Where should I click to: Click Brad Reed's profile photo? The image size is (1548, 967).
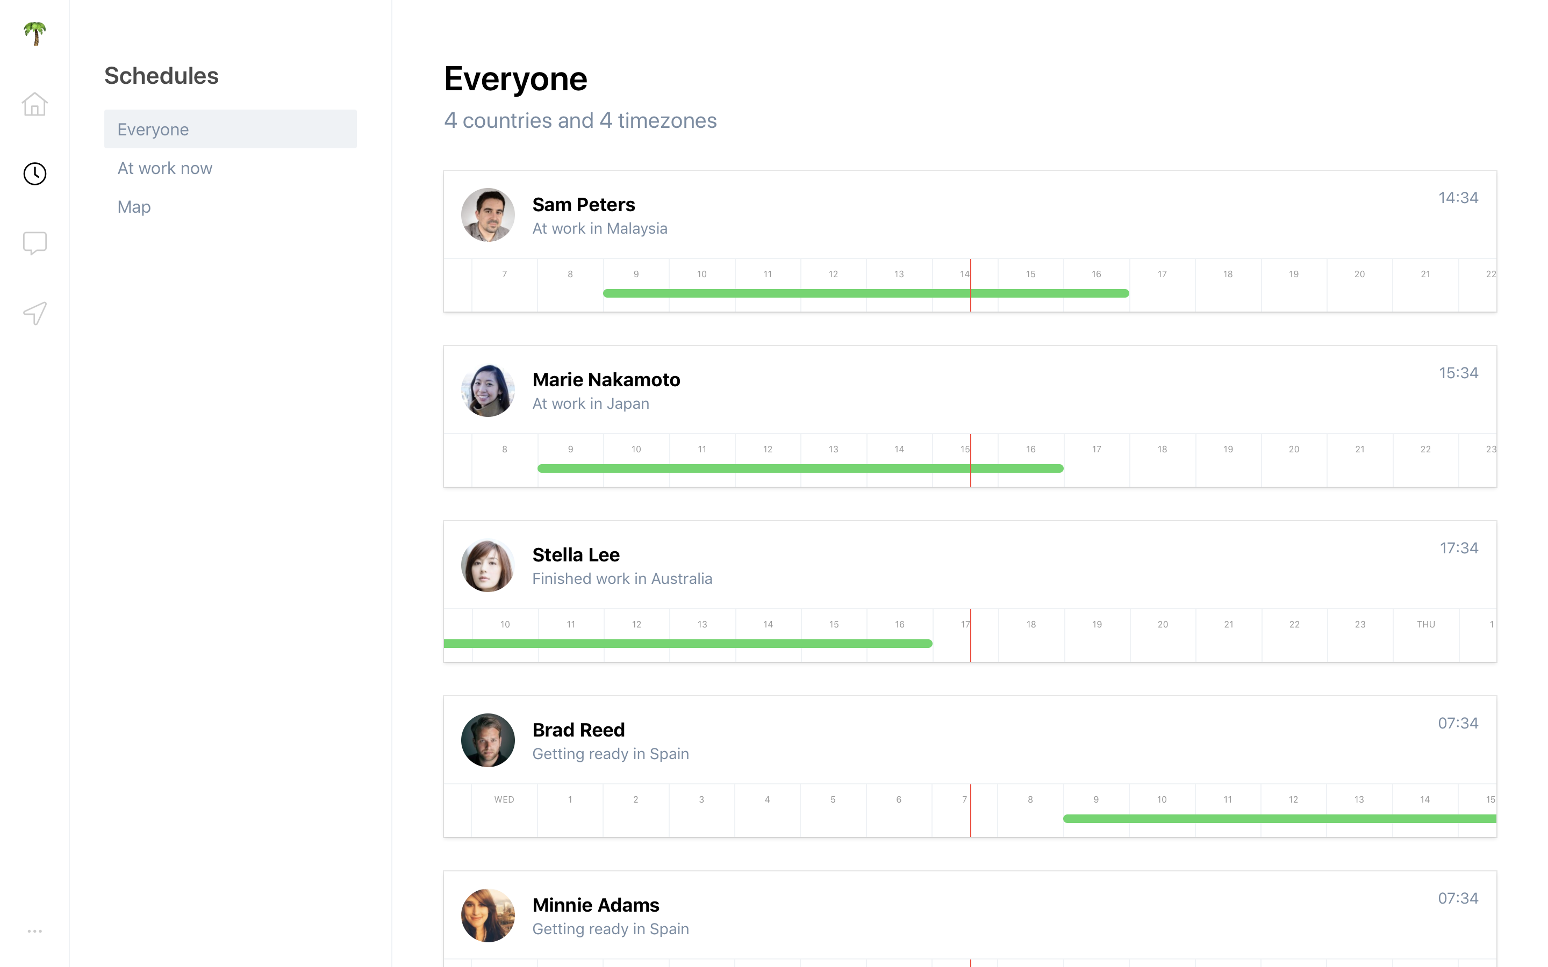coord(488,741)
